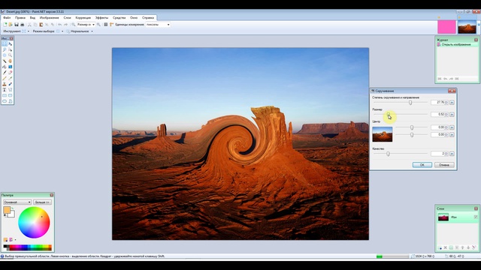Select the Ellipse Select tool
This screenshot has width=481, height=270.
5,55
